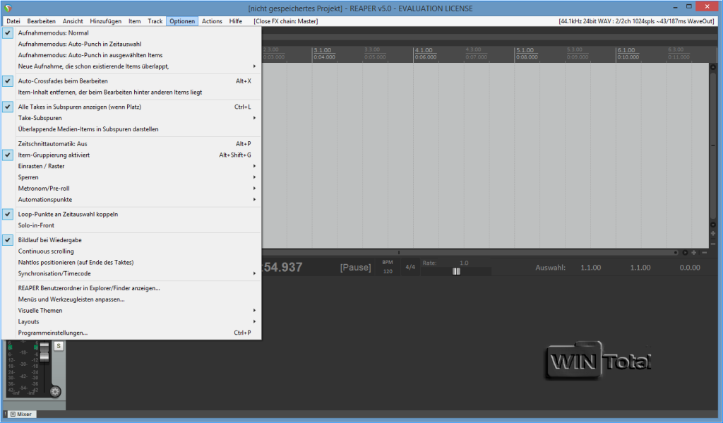Solo the master track with S button
The width and height of the screenshot is (723, 423).
coord(59,346)
